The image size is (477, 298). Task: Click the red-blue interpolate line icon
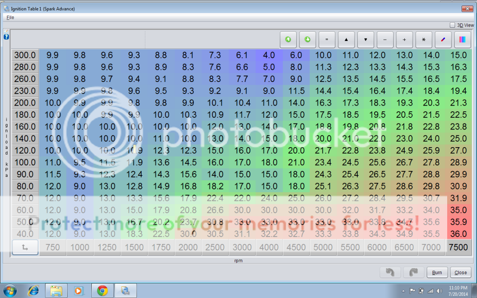[x=443, y=40]
